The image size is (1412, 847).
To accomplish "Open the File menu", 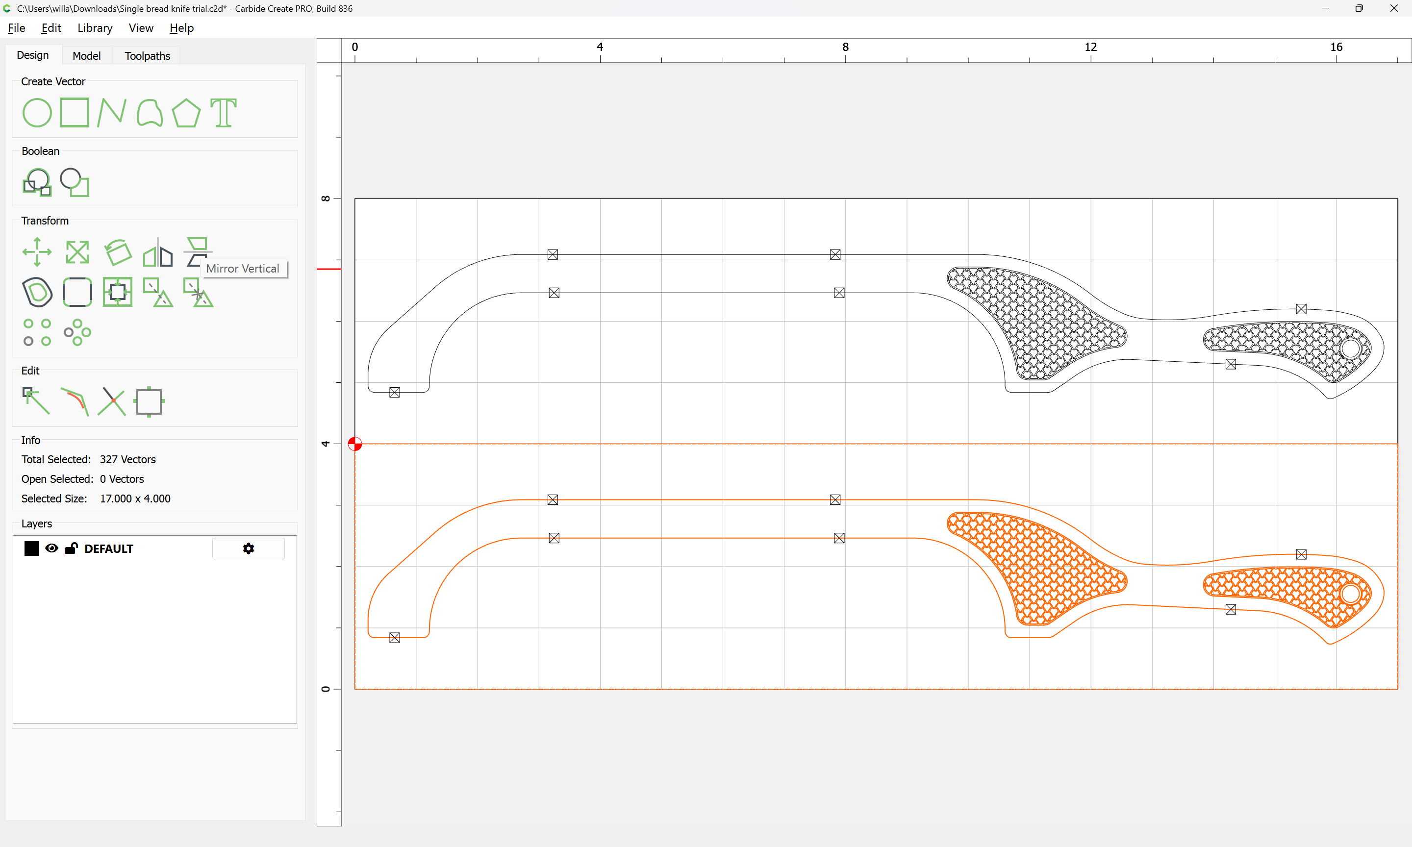I will pos(16,28).
